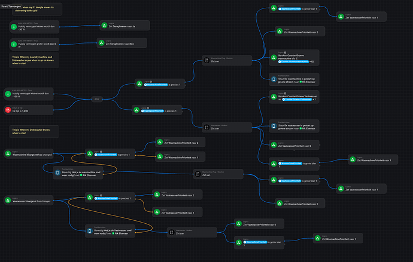Open note 'This is When my Dishwasher knows when to start'
This screenshot has height=262, width=413.
coord(34,131)
